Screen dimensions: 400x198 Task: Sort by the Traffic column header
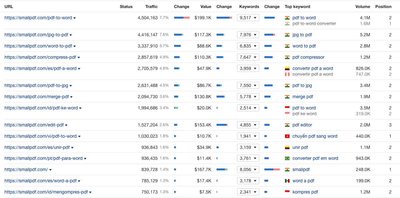pyautogui.click(x=151, y=7)
